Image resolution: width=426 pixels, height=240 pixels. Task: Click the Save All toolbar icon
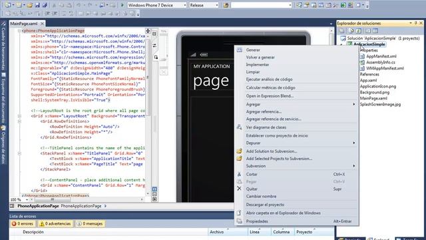tap(45, 5)
